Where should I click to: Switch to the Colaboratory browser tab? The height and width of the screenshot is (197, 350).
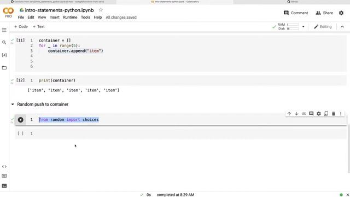click(175, 2)
